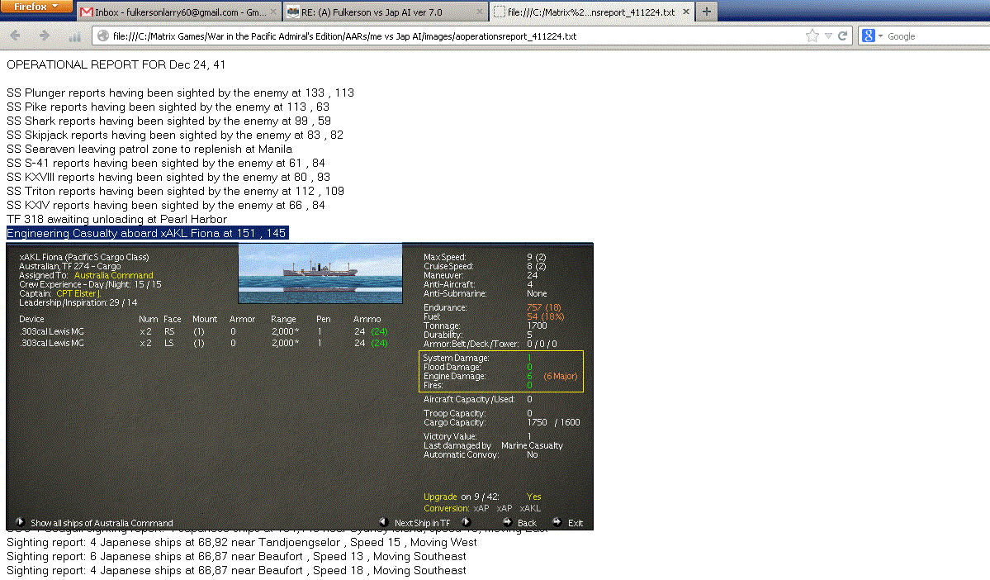Open the URL history dropdown arrow
Screen dimensions: 990x580
828,36
